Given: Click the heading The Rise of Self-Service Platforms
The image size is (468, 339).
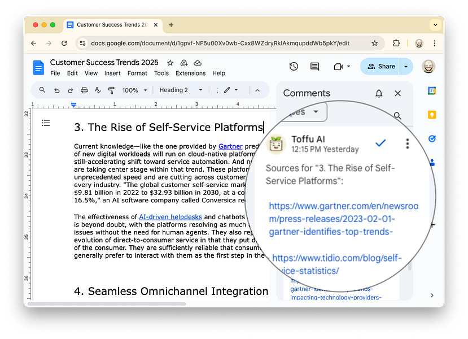Looking at the screenshot, I should coord(169,127).
